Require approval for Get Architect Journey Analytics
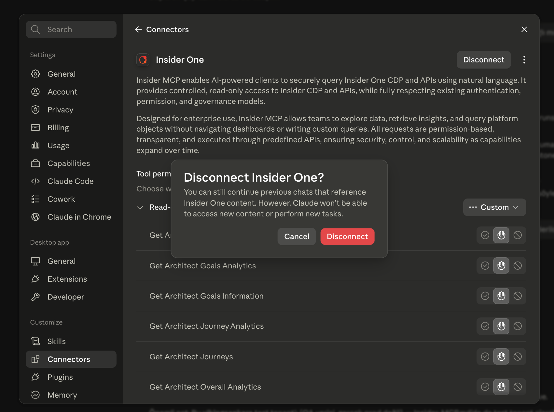 (x=501, y=326)
